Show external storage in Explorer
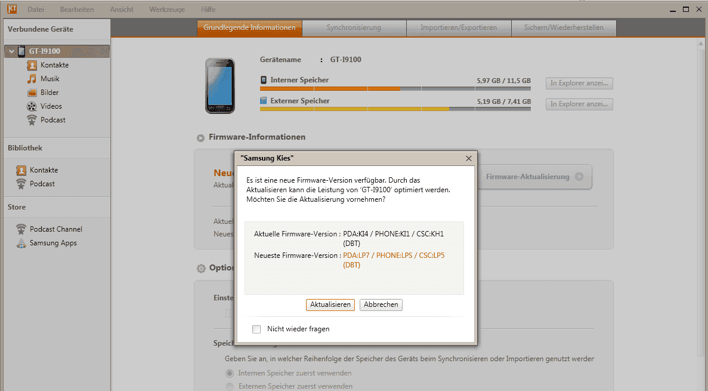708x391 pixels. tap(579, 104)
